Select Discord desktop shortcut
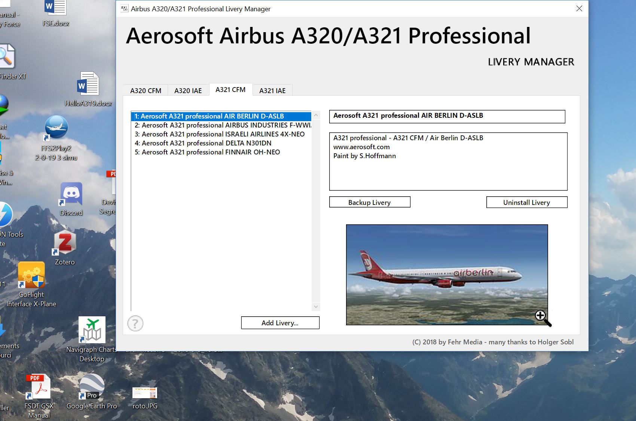The width and height of the screenshot is (636, 421). coord(71,199)
